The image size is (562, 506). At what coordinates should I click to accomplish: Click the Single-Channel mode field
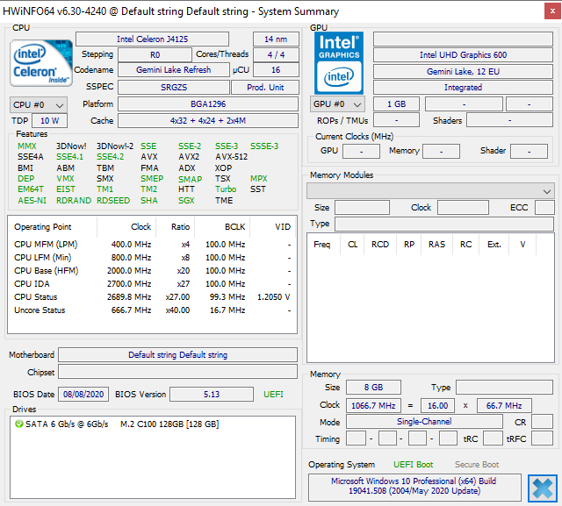[424, 422]
